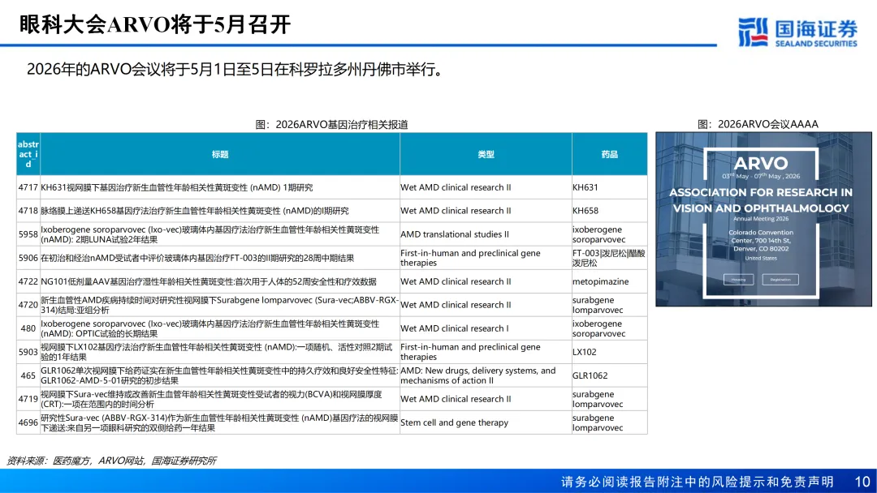Viewport: 877px width, 493px height.
Task: Select the 标题 column header
Action: pos(220,154)
